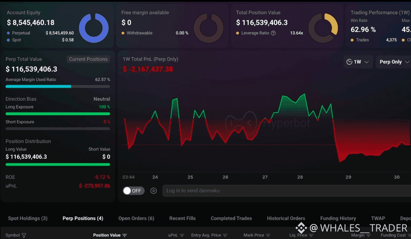
Task: Click the Trades count 4,375
Action: pos(391,40)
